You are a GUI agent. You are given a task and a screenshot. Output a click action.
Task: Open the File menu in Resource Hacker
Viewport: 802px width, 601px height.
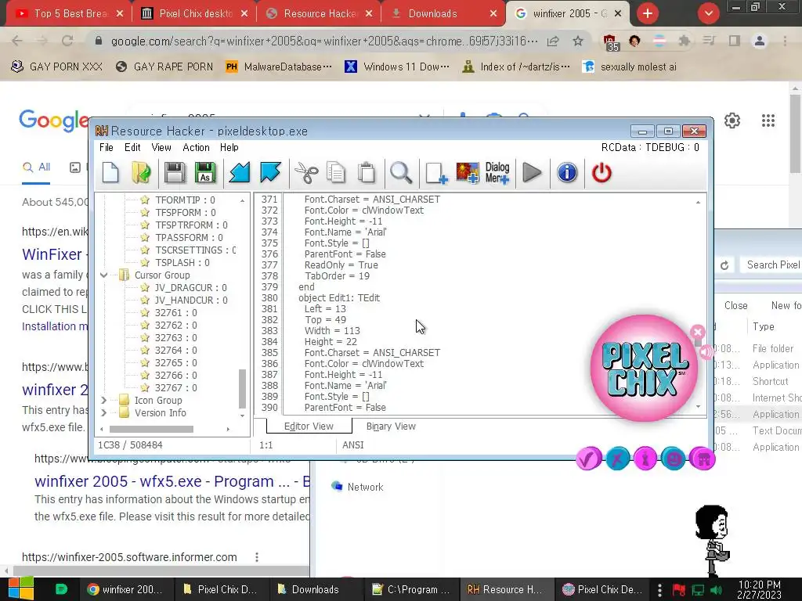pos(107,147)
